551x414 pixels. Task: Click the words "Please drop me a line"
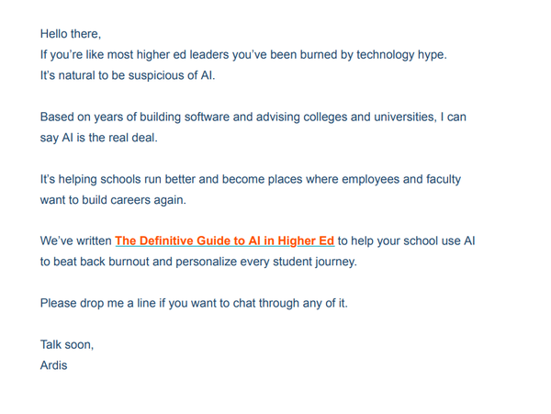pos(105,303)
